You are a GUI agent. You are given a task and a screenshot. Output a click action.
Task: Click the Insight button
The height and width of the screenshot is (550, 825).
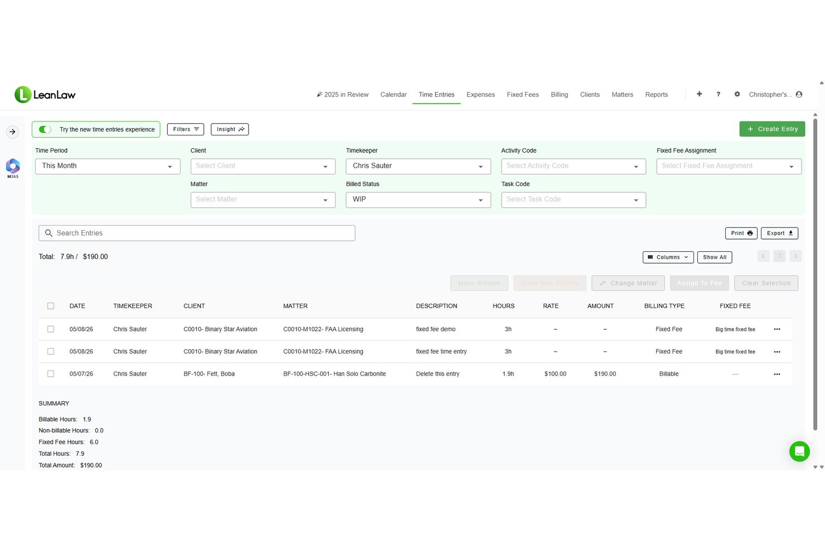point(230,129)
